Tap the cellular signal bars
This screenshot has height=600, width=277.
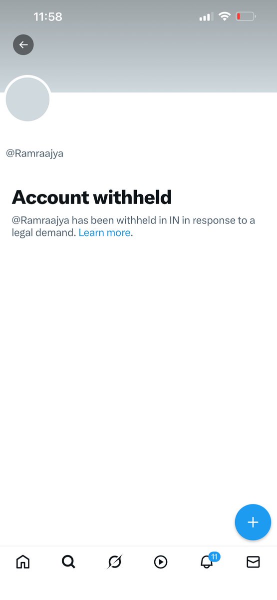click(x=206, y=17)
